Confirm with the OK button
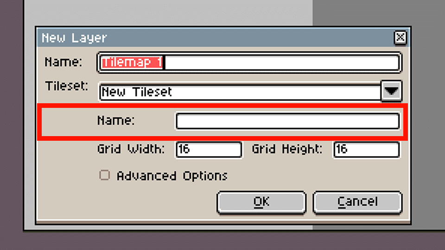The height and width of the screenshot is (250, 445). pos(261,202)
